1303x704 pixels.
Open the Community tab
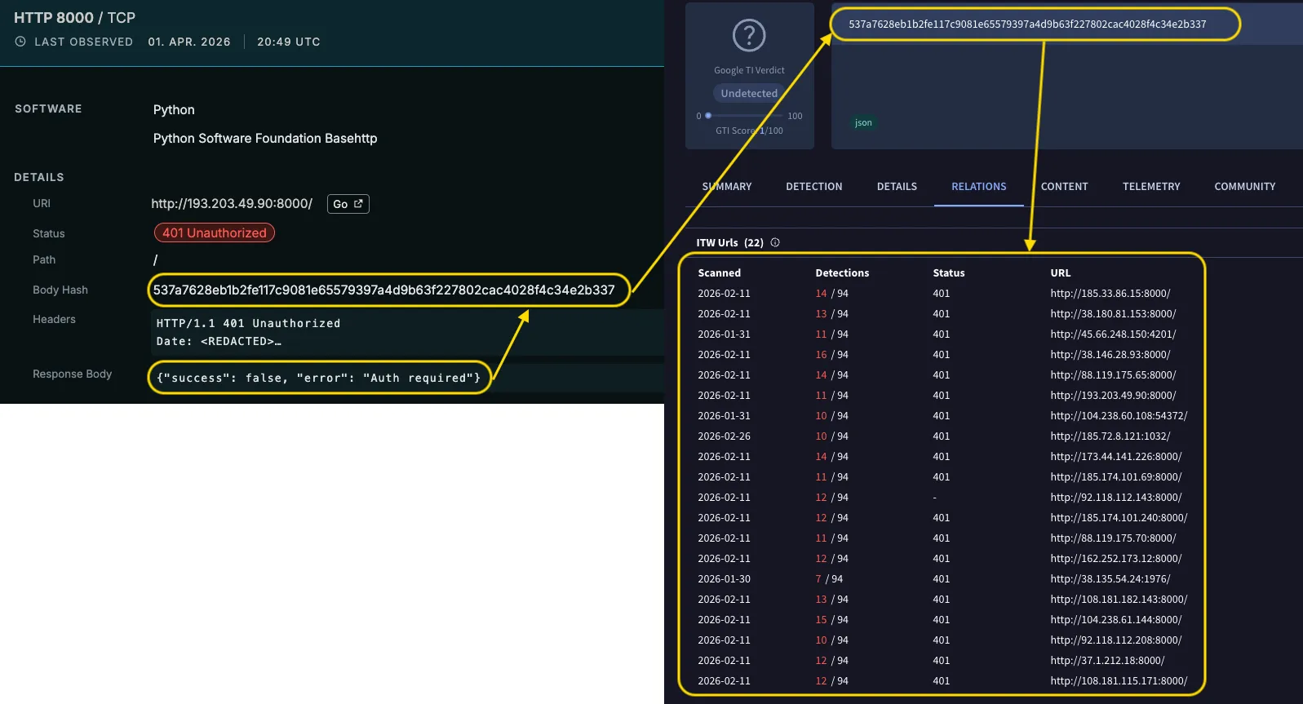pyautogui.click(x=1244, y=187)
